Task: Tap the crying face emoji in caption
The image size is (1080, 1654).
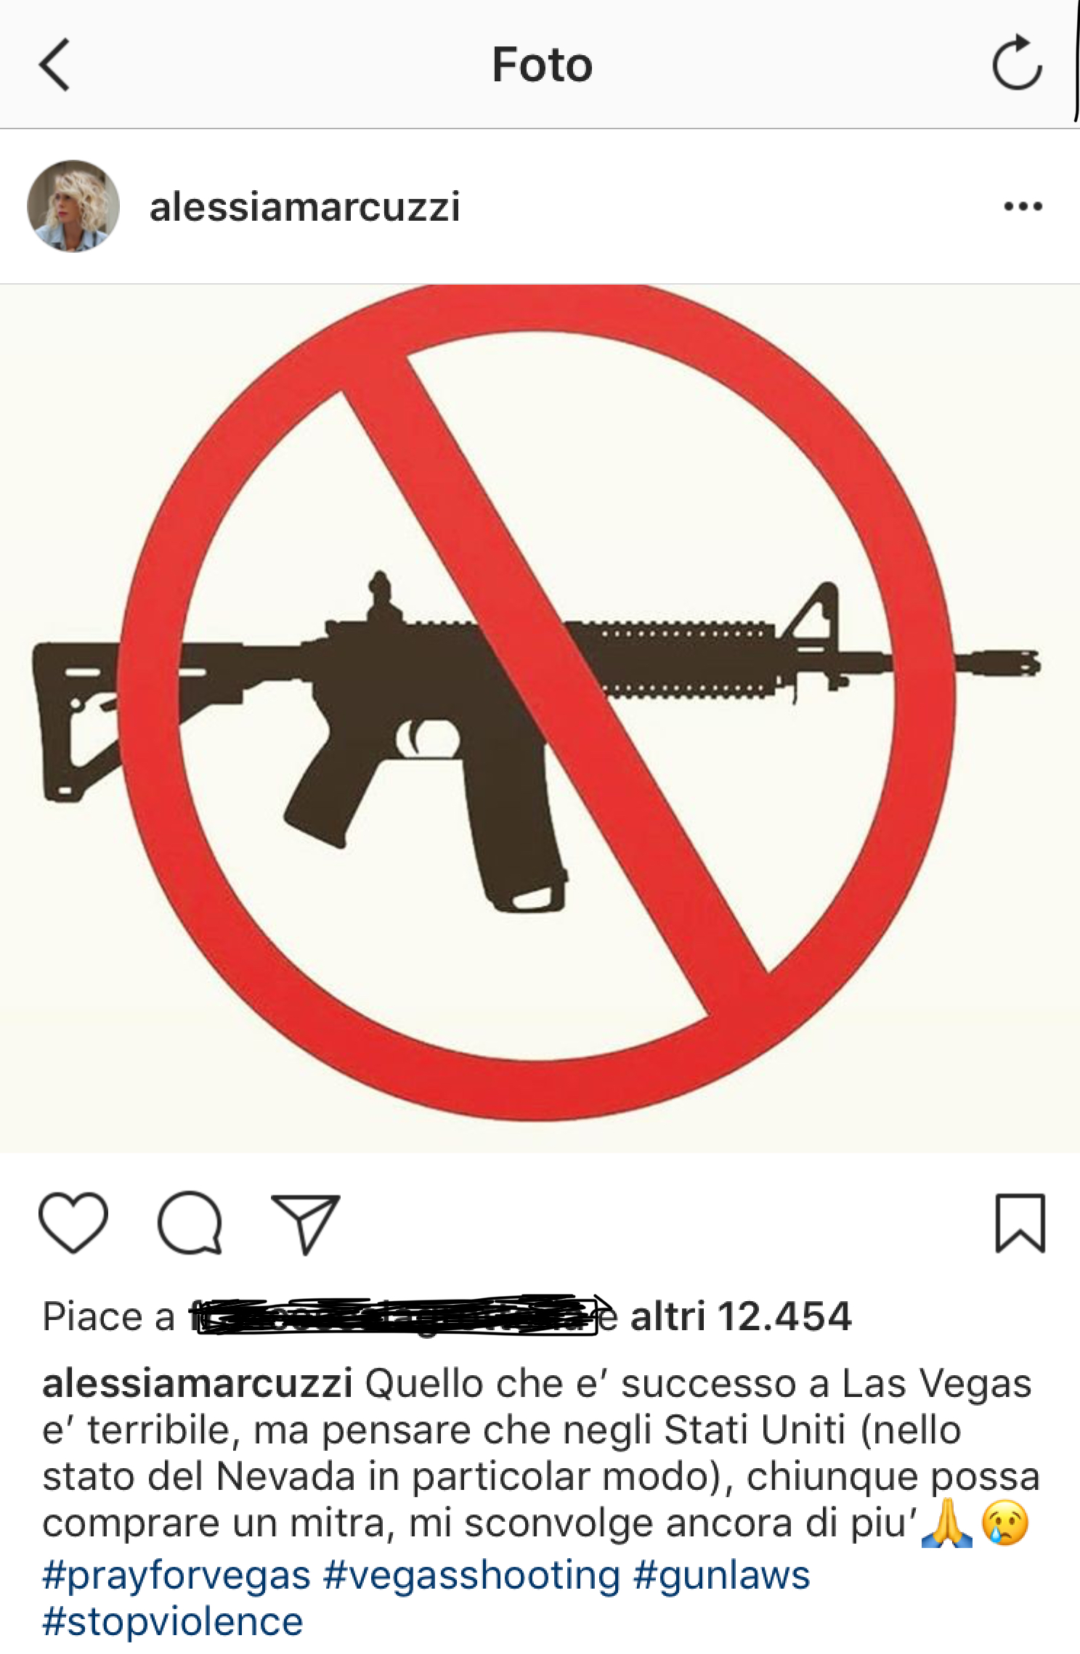Action: [x=1005, y=1523]
